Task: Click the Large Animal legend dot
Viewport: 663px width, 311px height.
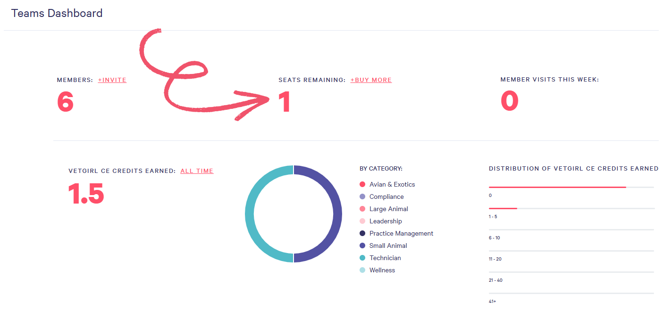Action: (362, 209)
